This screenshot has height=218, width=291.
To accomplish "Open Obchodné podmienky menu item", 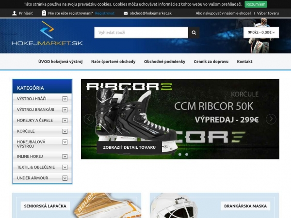I will point(164,62).
